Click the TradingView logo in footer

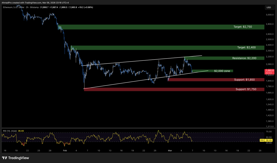[x=15, y=158]
